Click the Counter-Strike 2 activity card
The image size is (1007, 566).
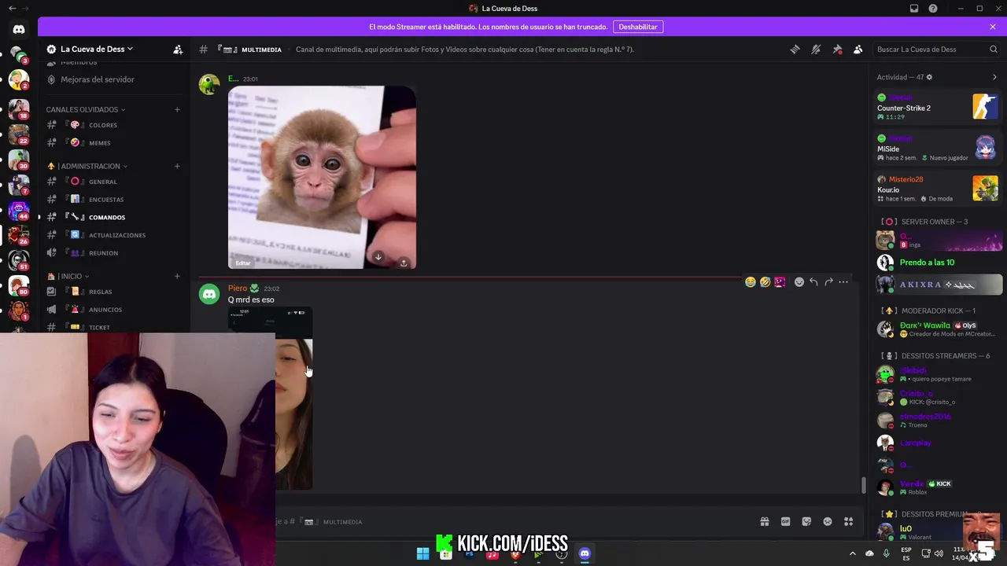coord(938,107)
